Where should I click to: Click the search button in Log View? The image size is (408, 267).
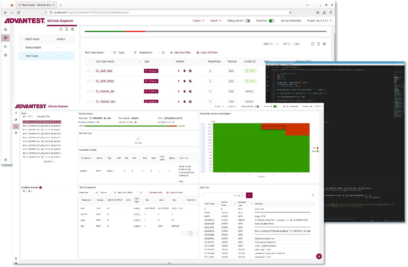pos(249,195)
